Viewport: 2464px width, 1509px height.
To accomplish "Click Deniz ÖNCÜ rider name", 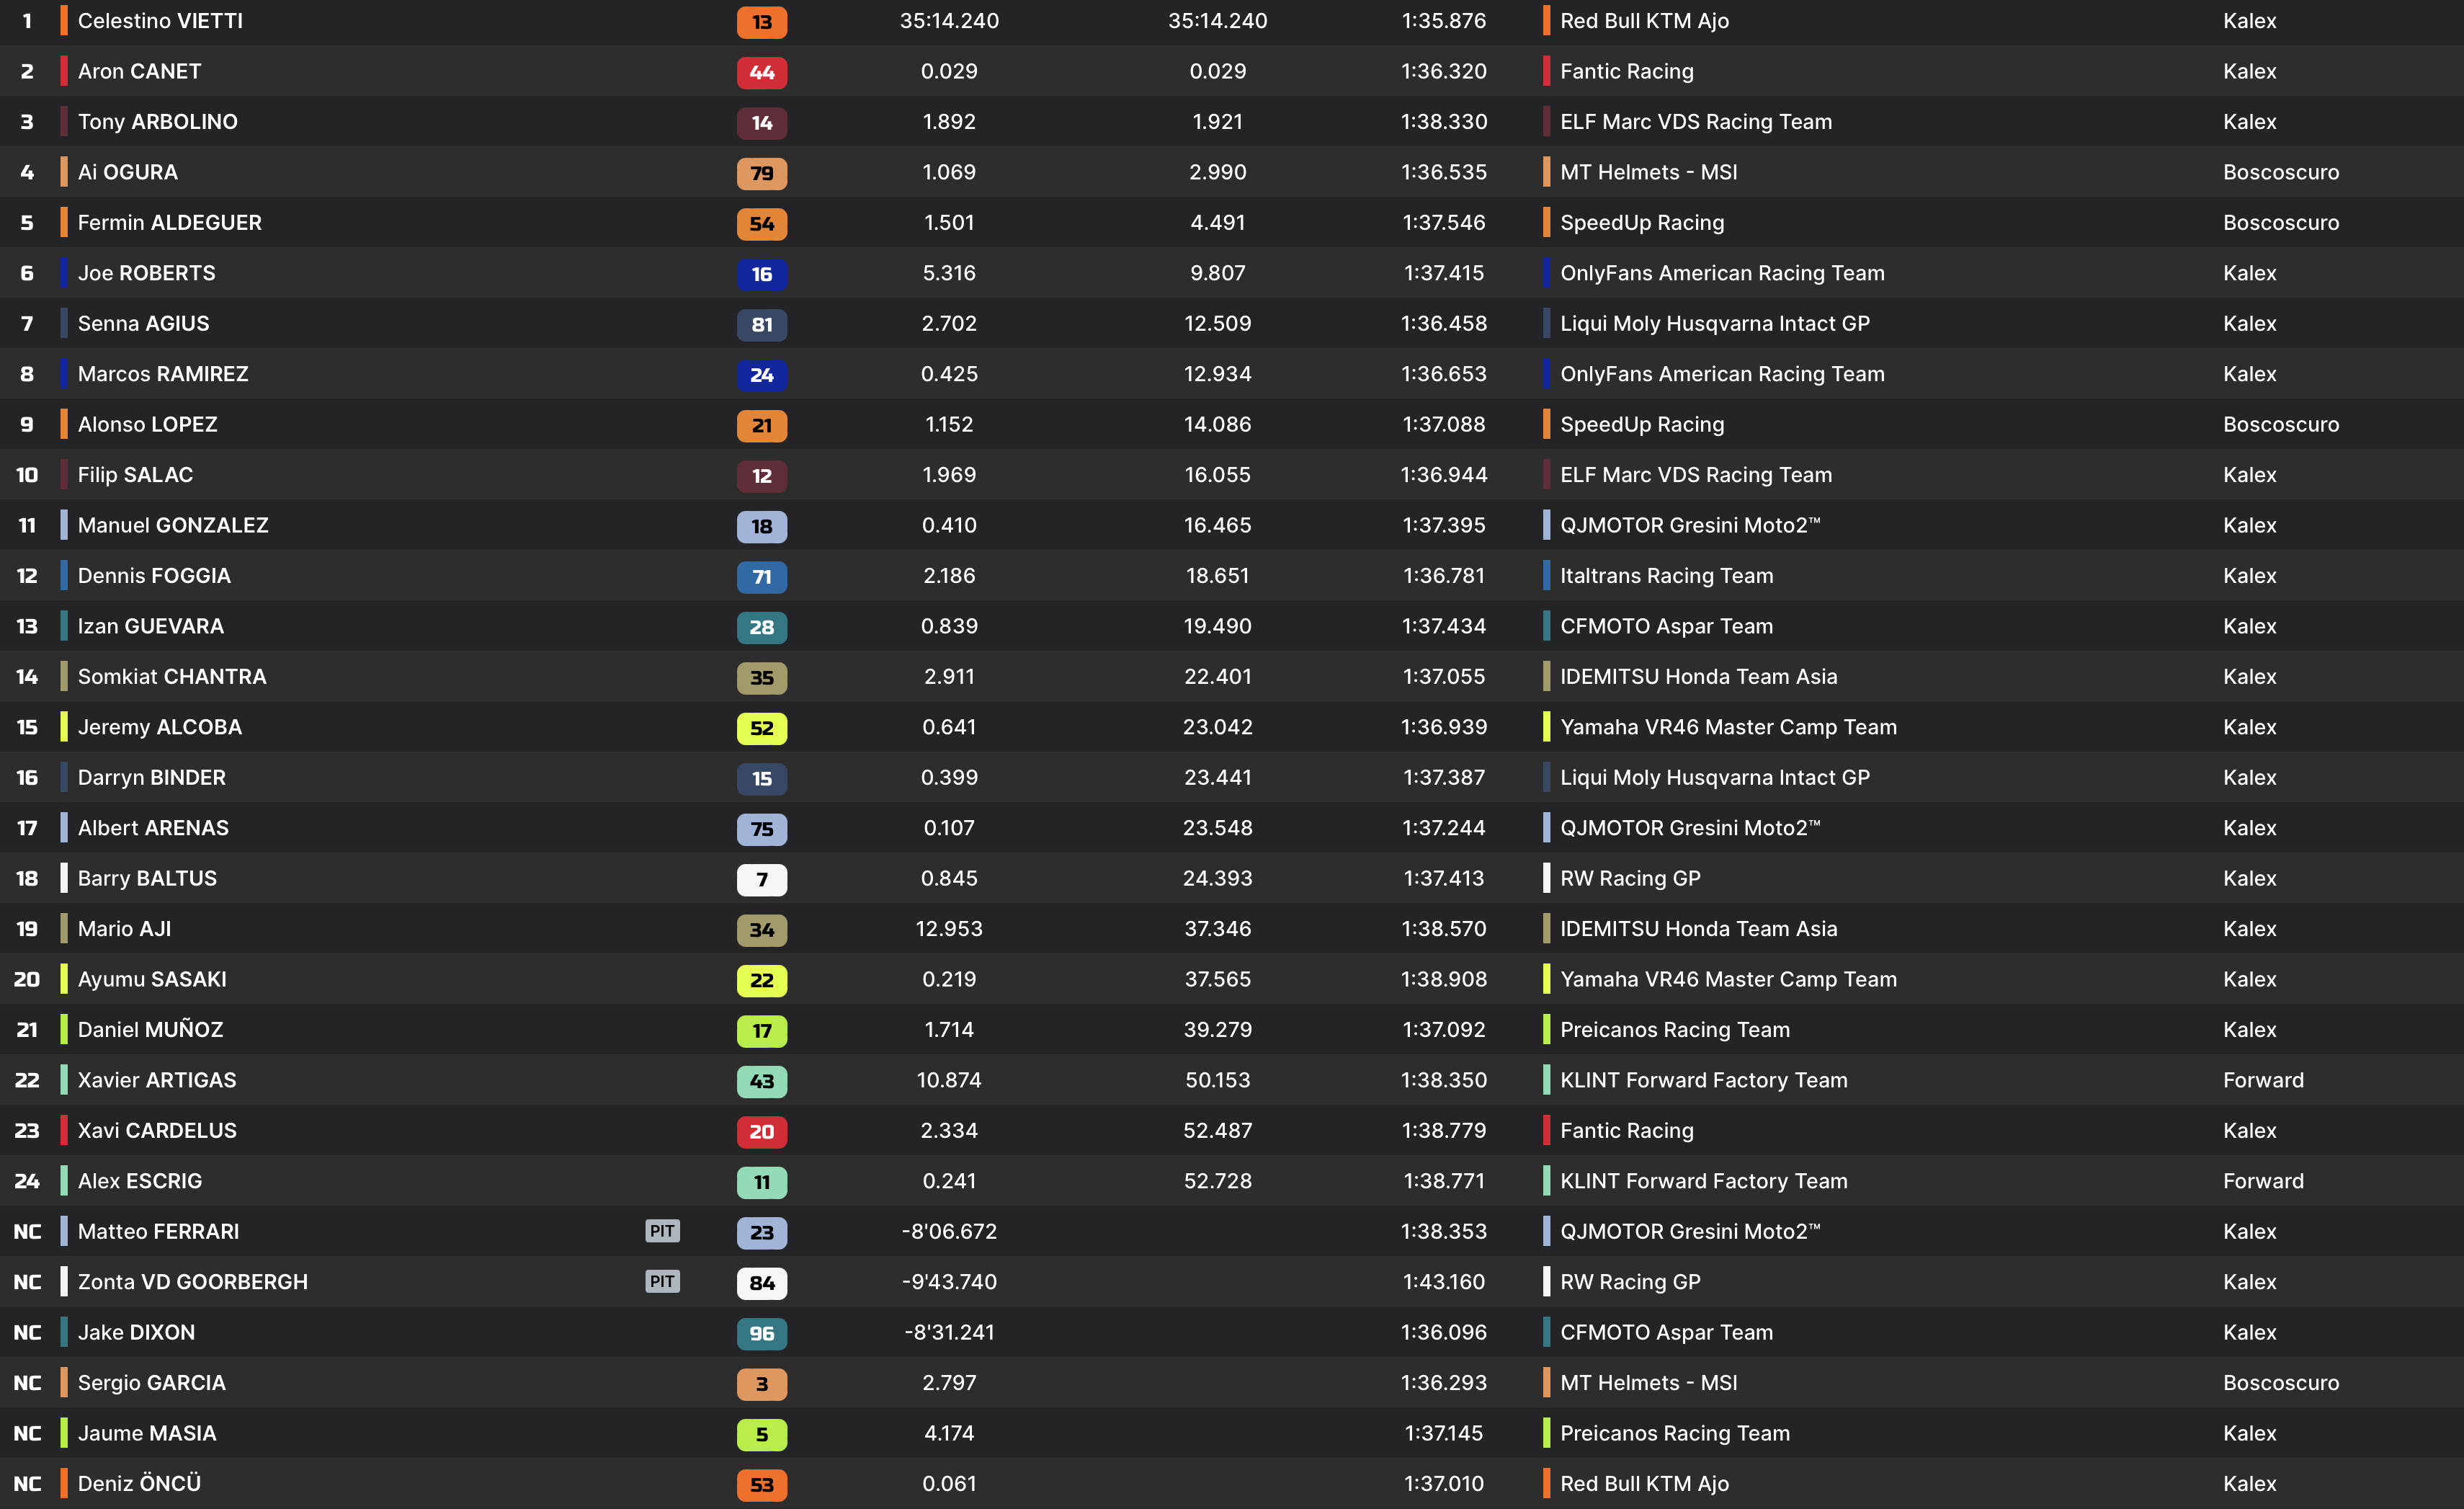I will click(139, 1483).
